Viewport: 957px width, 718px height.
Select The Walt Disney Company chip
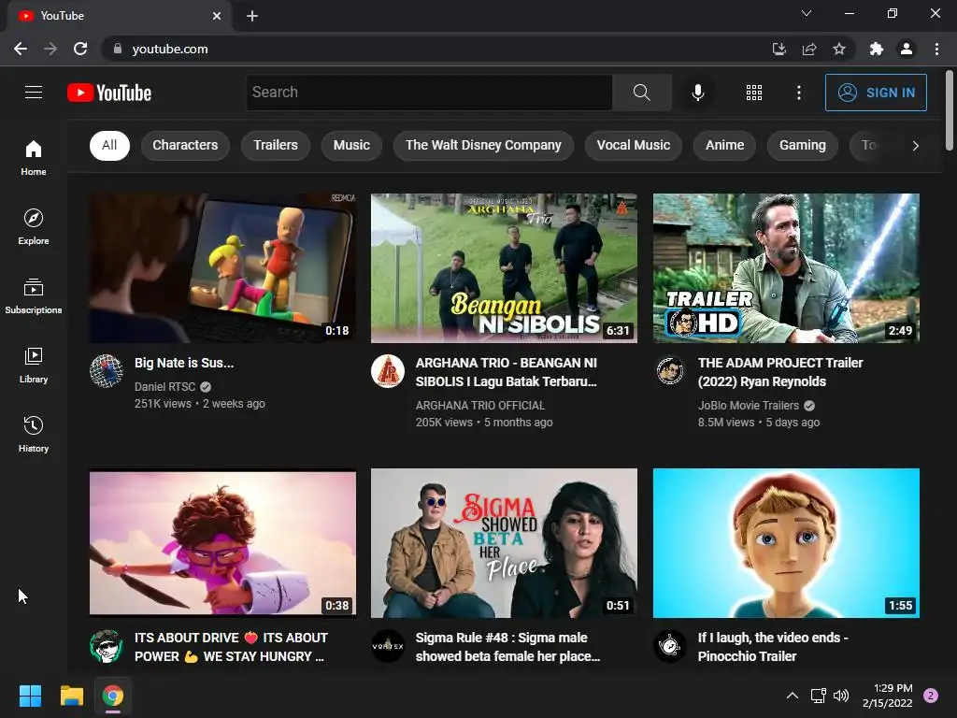coord(483,145)
